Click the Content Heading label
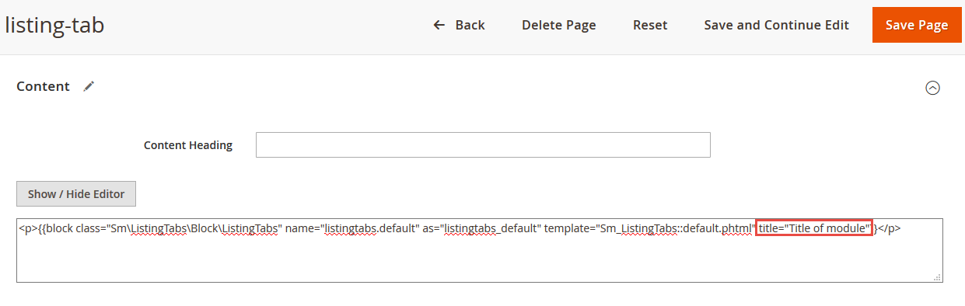Image resolution: width=965 pixels, height=306 pixels. (188, 145)
